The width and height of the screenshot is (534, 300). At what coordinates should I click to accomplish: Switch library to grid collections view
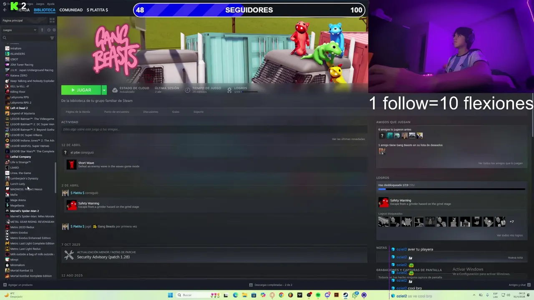point(52,20)
